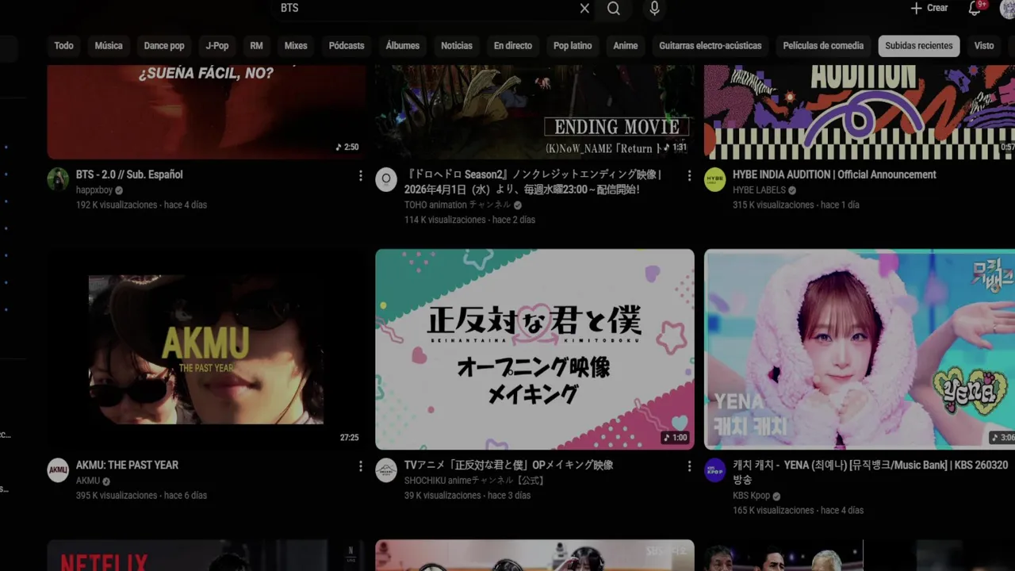Select the Anime filter chip
This screenshot has width=1015, height=571.
click(x=626, y=46)
